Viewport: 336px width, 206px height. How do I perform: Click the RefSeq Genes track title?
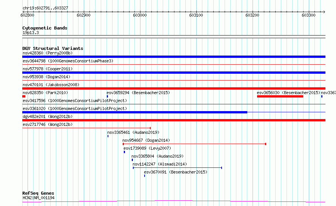tap(38, 194)
